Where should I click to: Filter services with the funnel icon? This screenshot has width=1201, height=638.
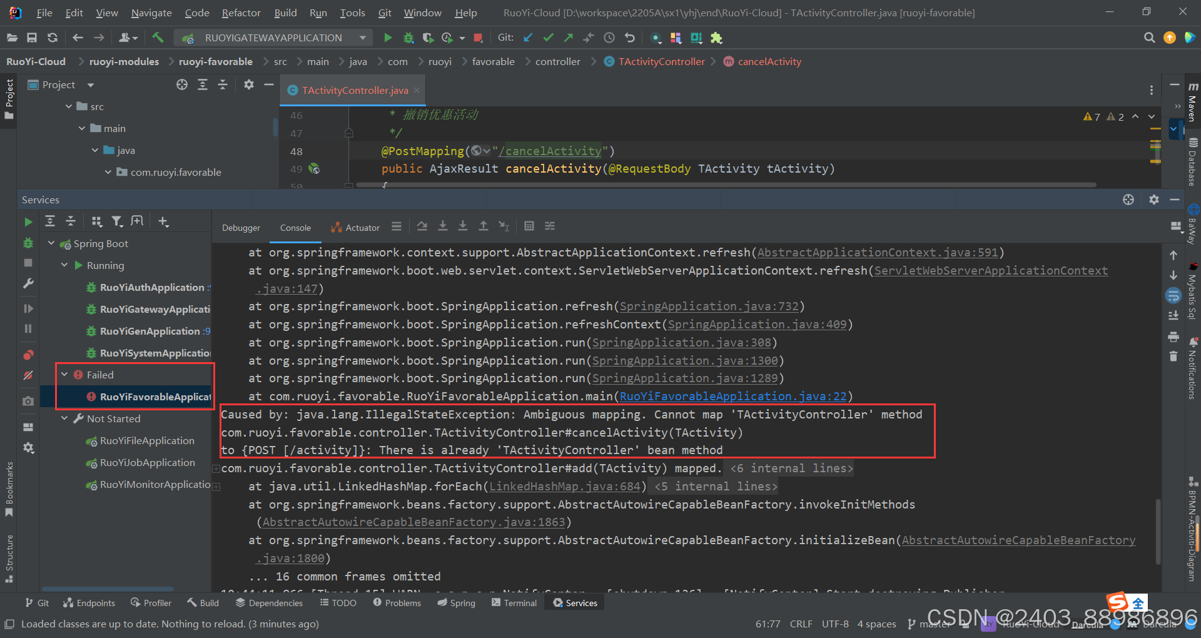[117, 221]
